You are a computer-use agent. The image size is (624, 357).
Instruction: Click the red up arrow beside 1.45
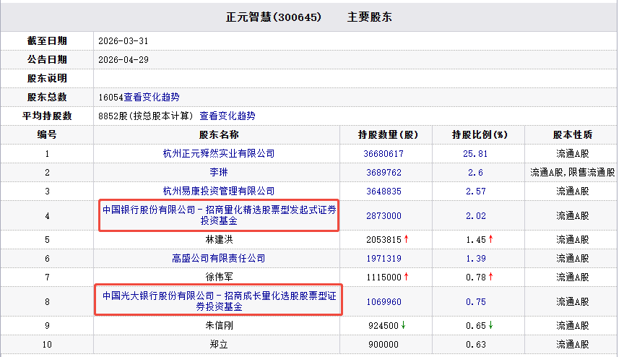click(490, 238)
